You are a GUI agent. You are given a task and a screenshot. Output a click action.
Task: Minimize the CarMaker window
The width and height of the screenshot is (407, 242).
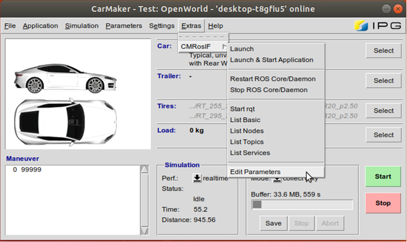click(x=386, y=9)
